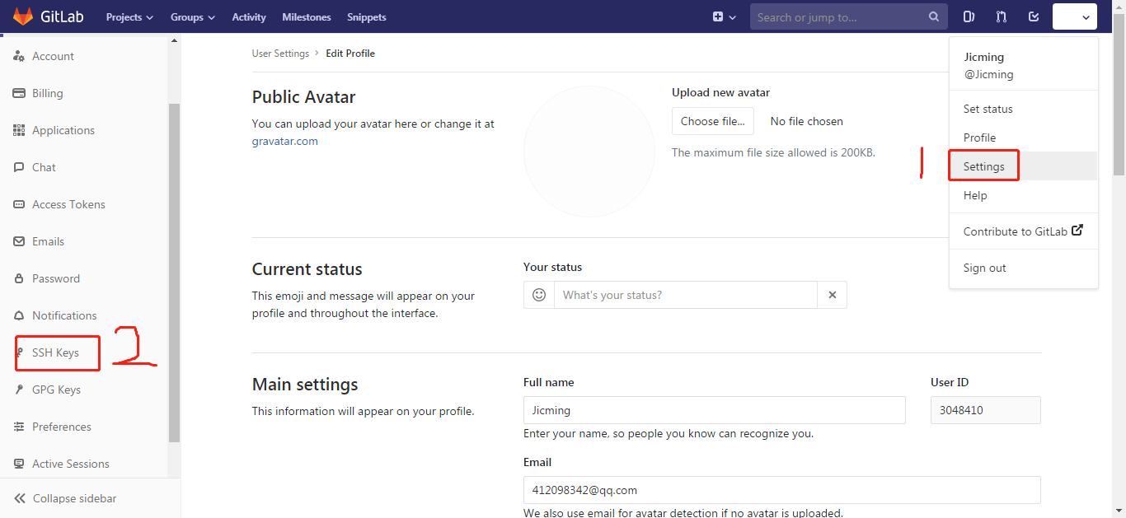Open Notifications via the bell icon
The image size is (1126, 518).
point(63,315)
